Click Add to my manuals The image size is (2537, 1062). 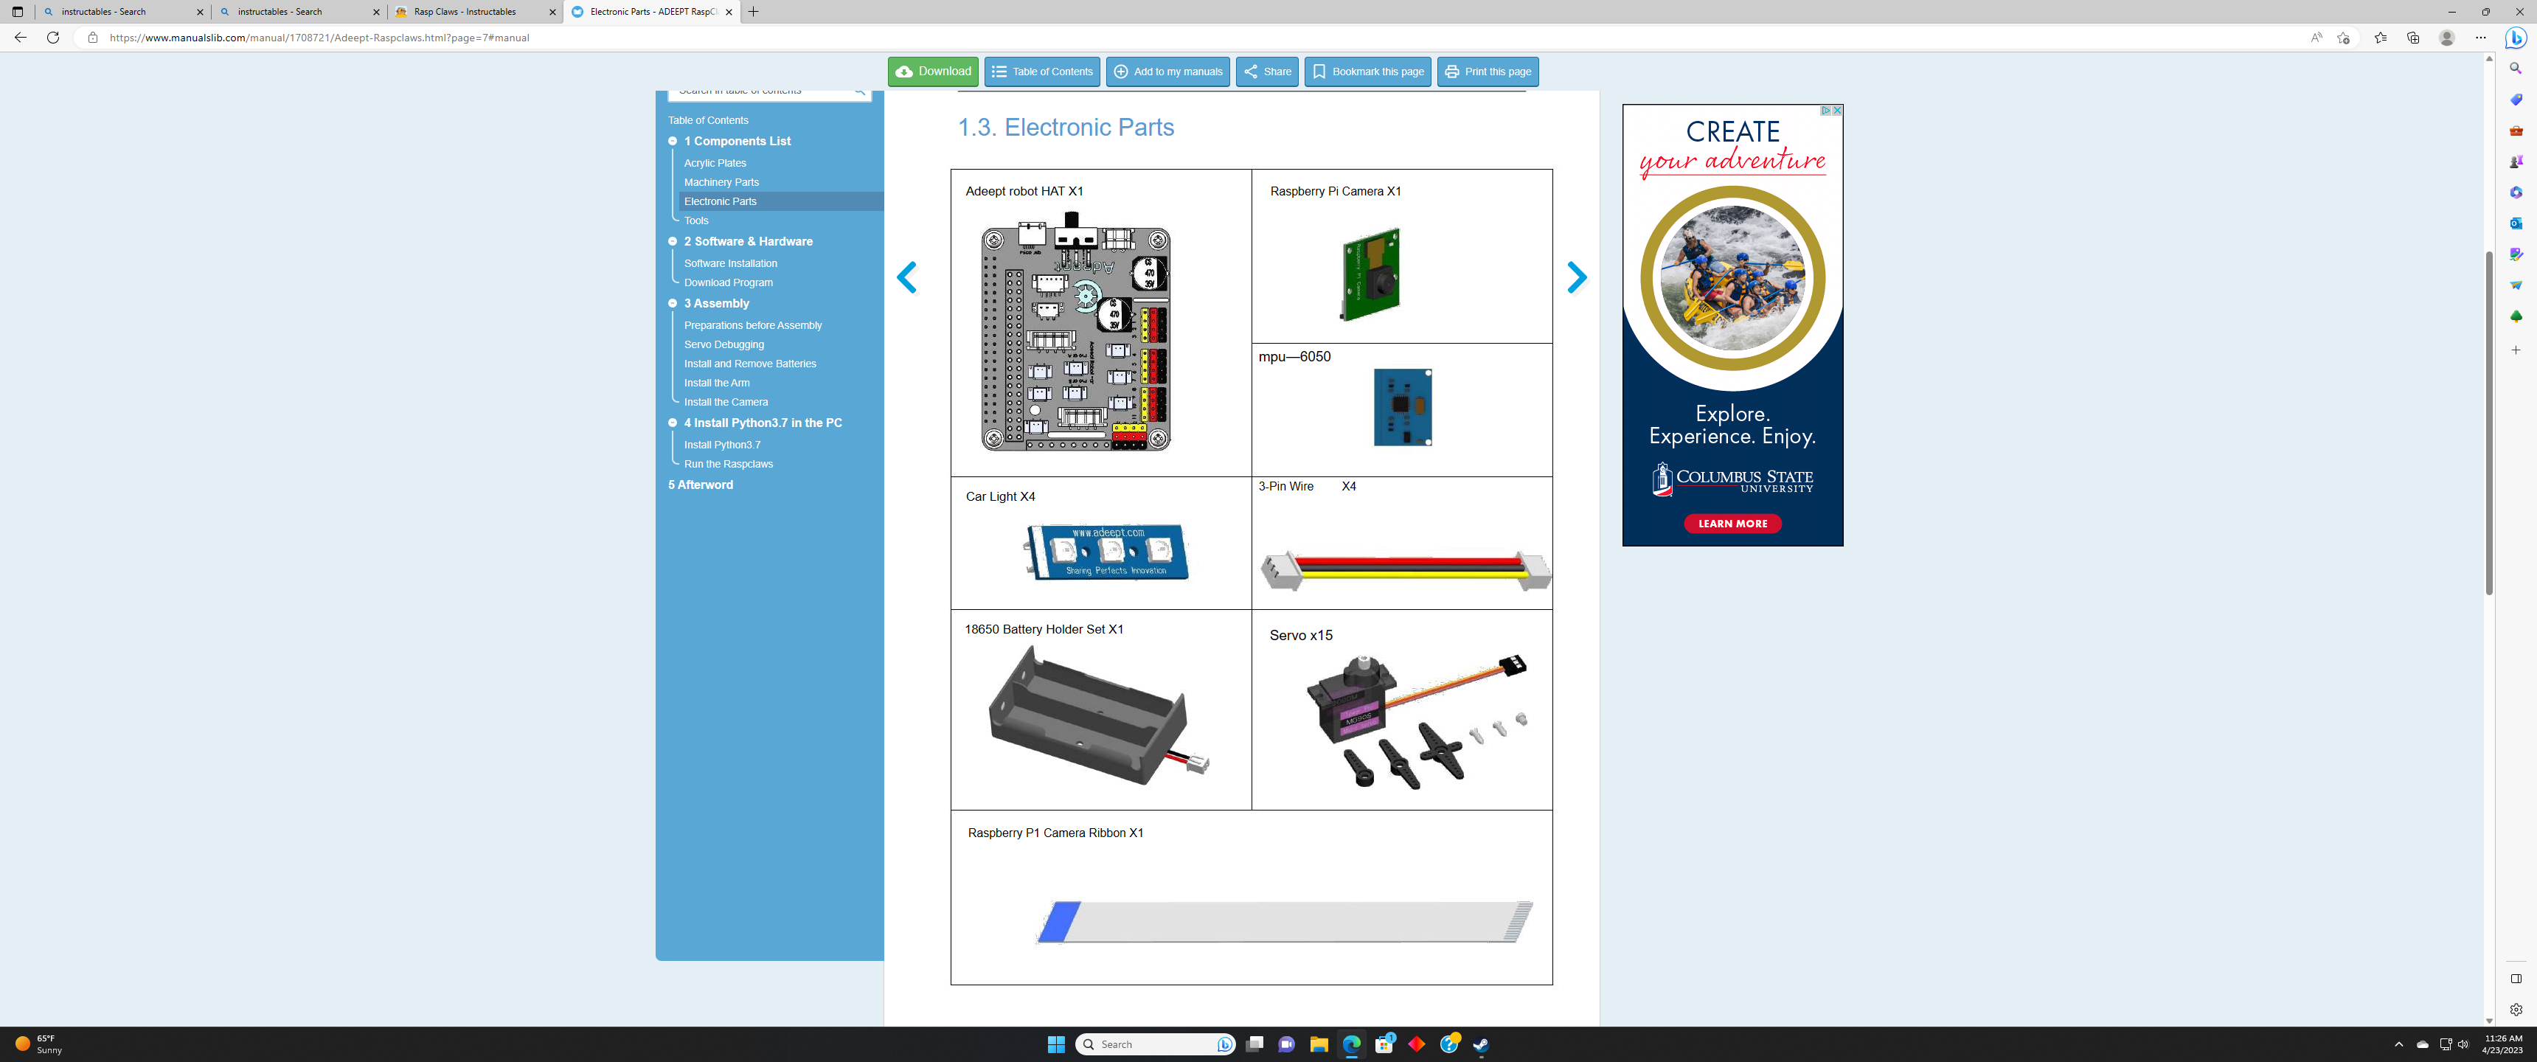coord(1168,72)
